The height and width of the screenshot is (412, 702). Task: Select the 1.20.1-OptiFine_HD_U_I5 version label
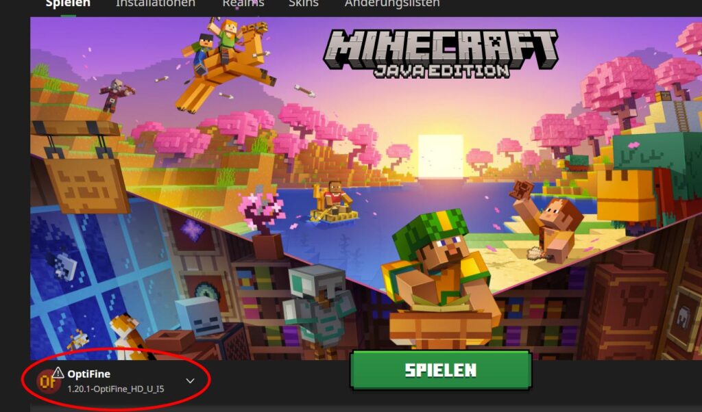click(115, 389)
